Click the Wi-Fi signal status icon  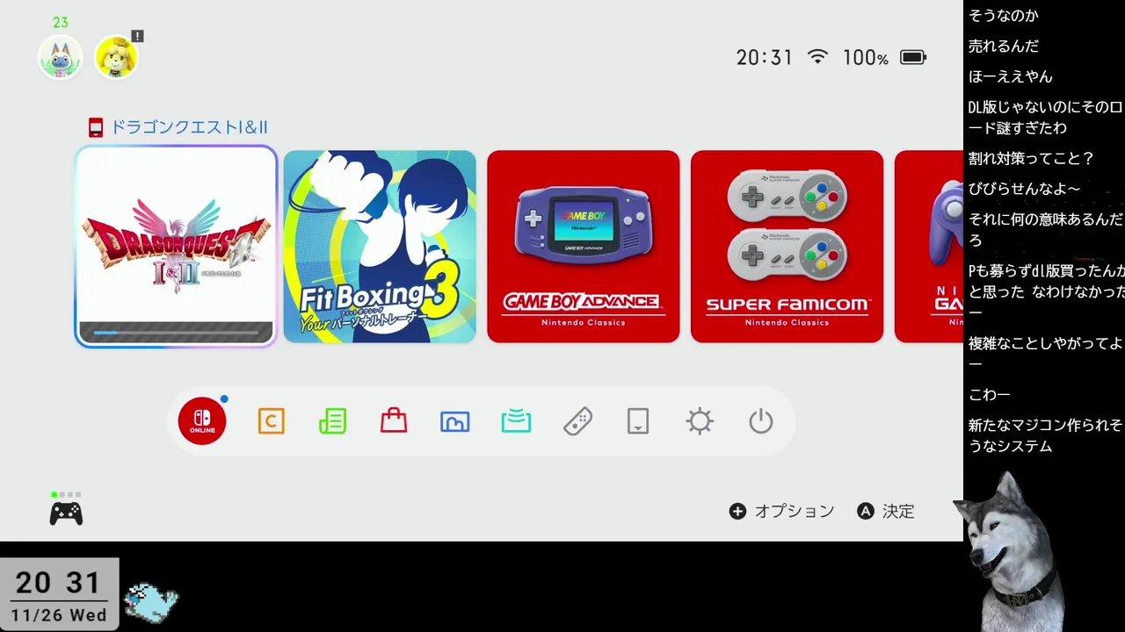818,57
